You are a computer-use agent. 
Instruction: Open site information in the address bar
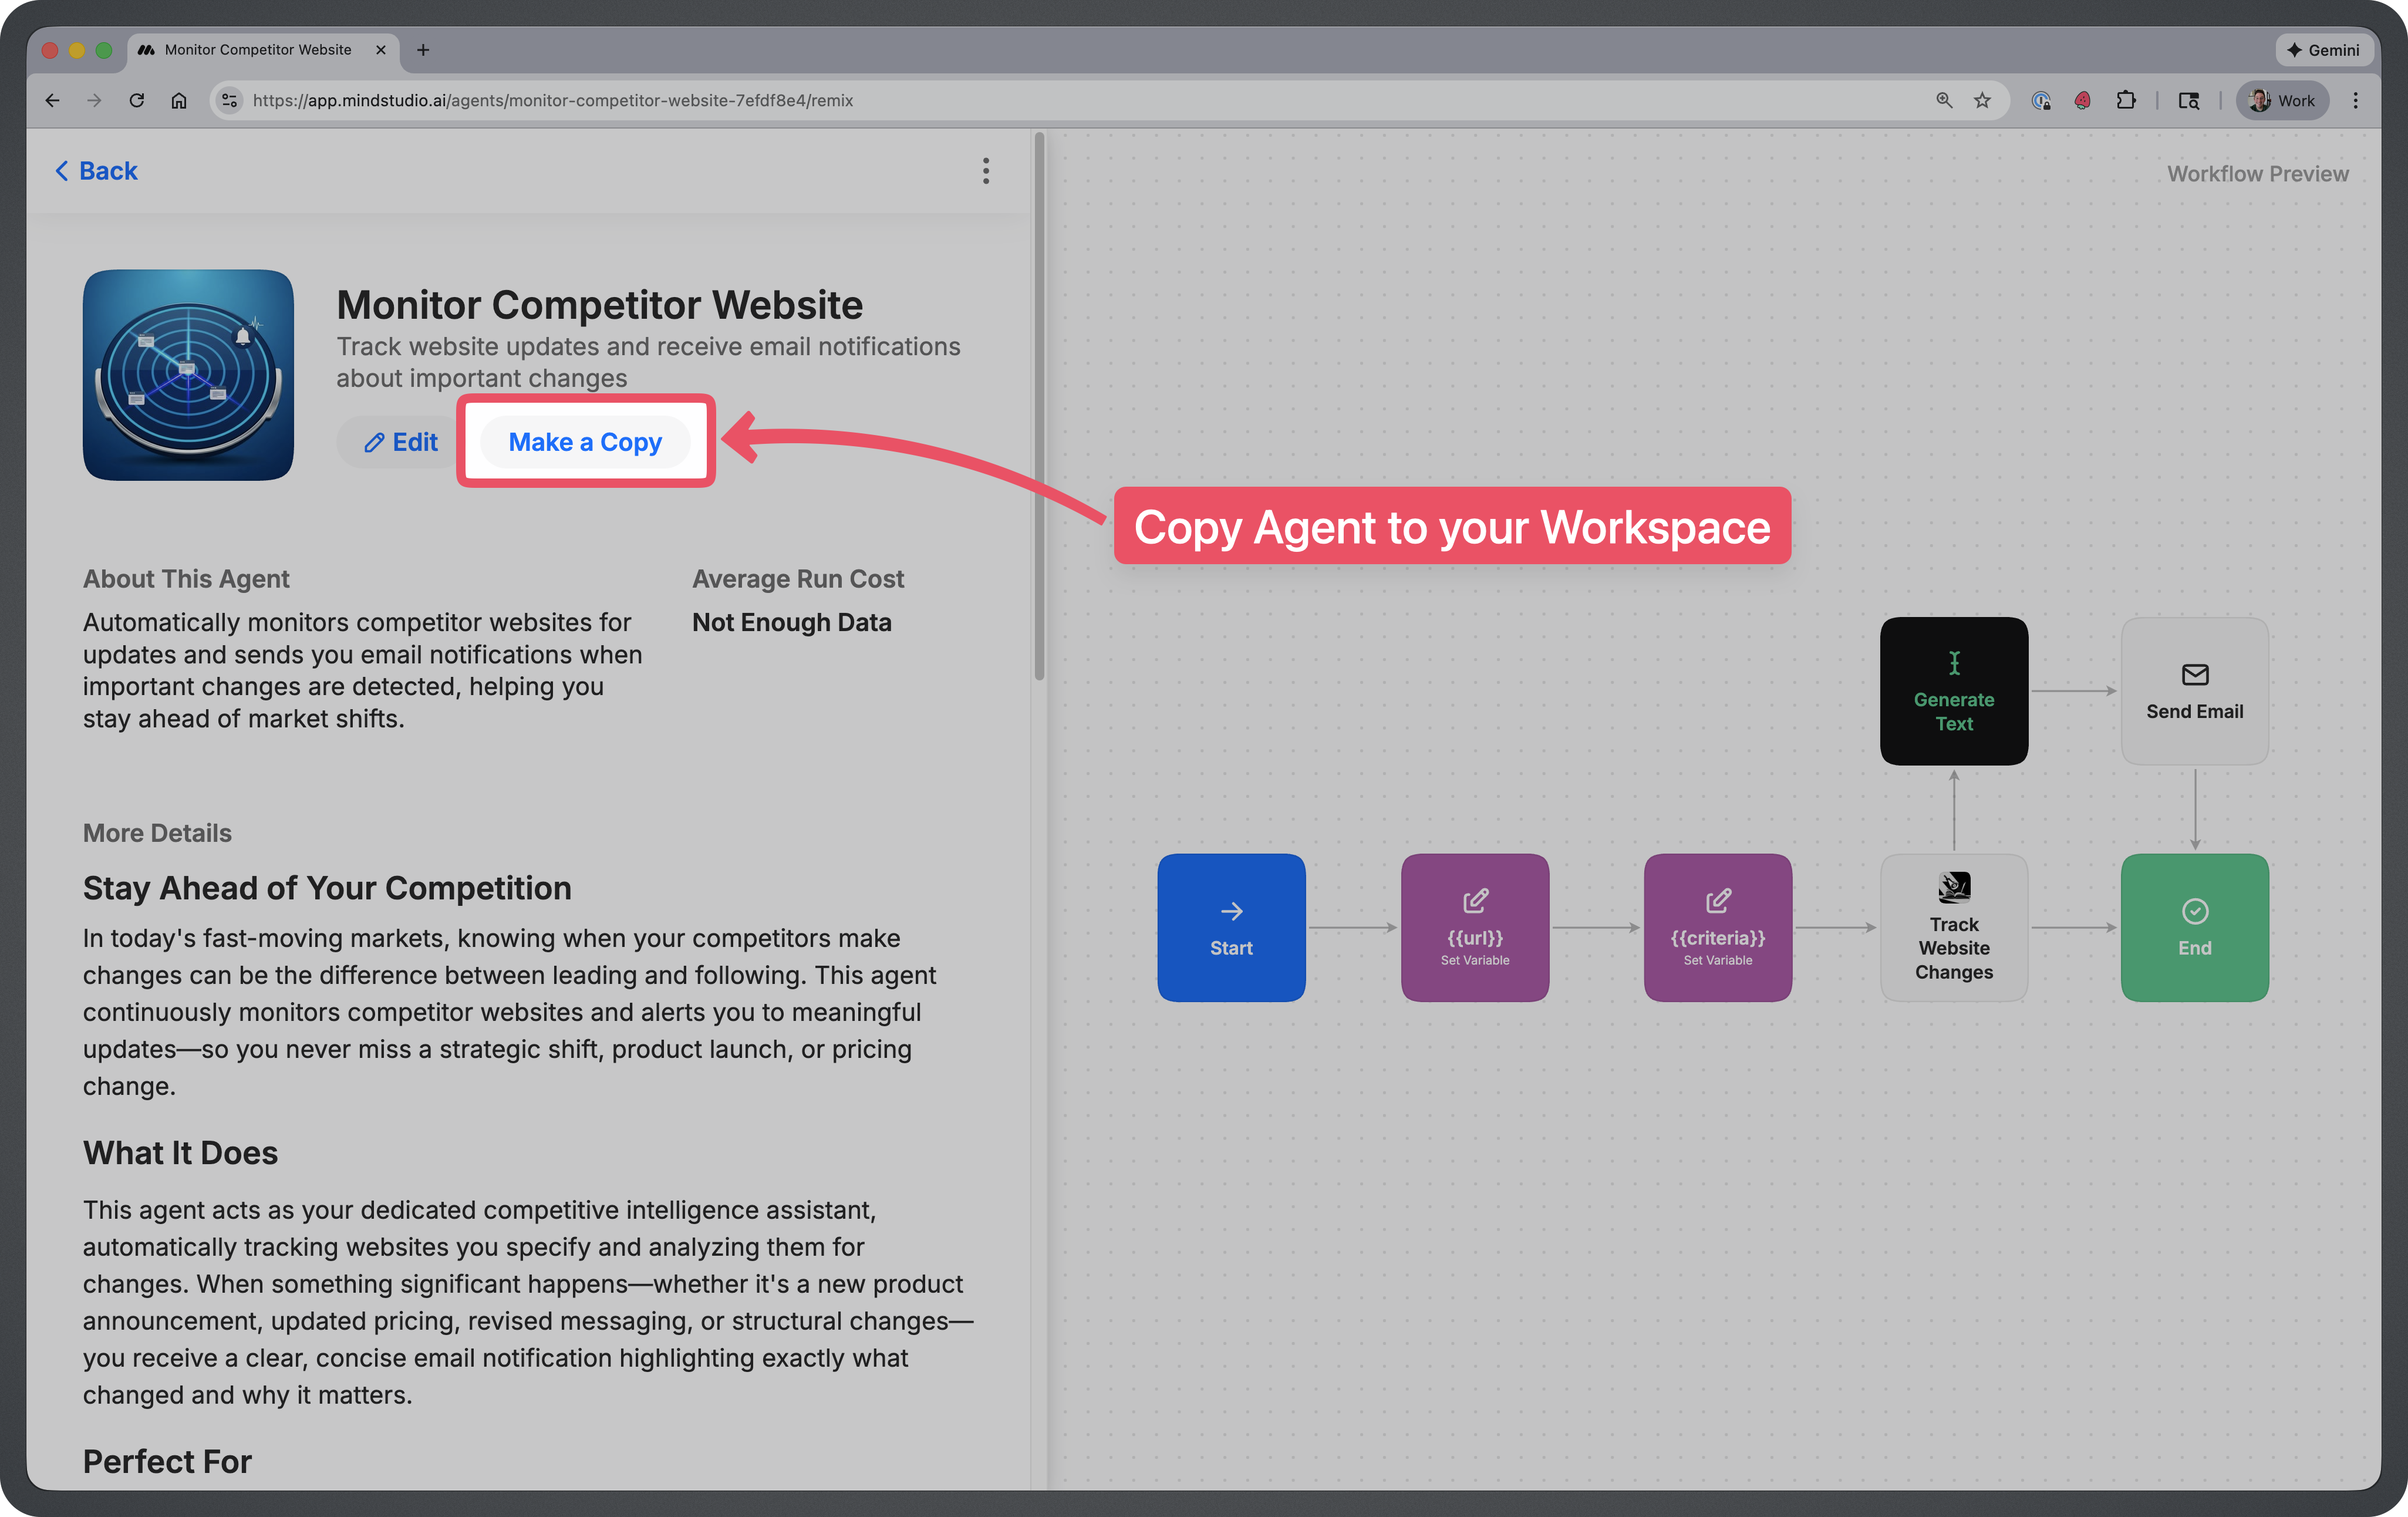229,100
